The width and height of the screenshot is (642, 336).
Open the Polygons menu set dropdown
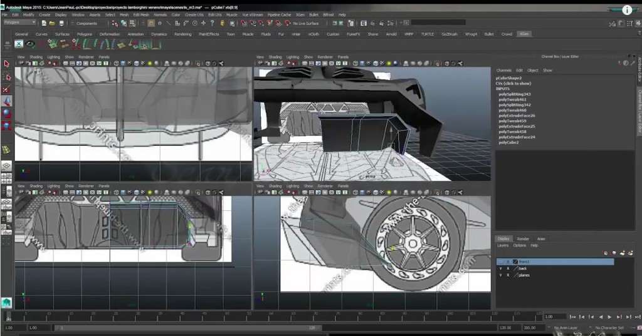[20, 23]
